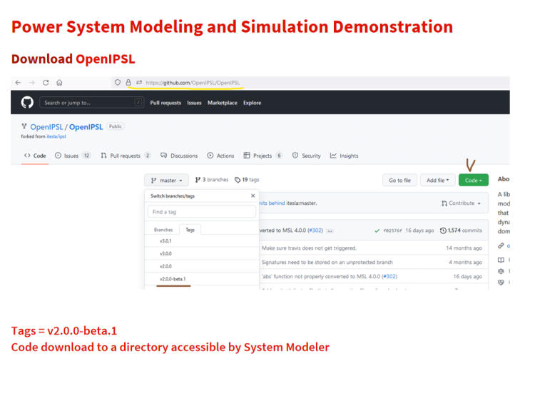Click the bold OpenIPSL repository name link
The width and height of the screenshot is (535, 401).
click(x=86, y=127)
